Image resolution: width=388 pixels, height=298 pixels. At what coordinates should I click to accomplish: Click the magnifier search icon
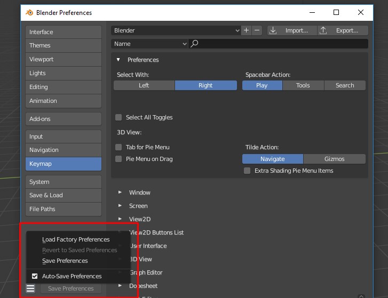(x=194, y=44)
